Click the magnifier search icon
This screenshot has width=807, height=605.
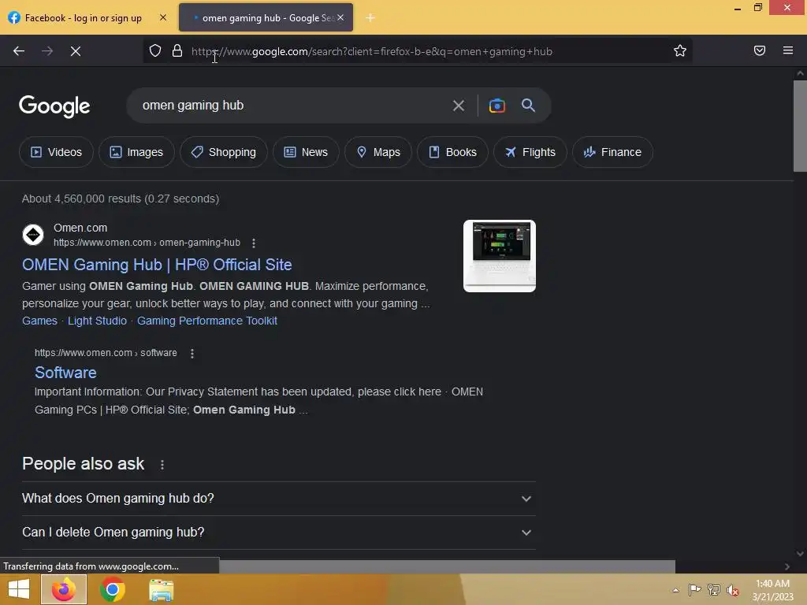click(528, 106)
